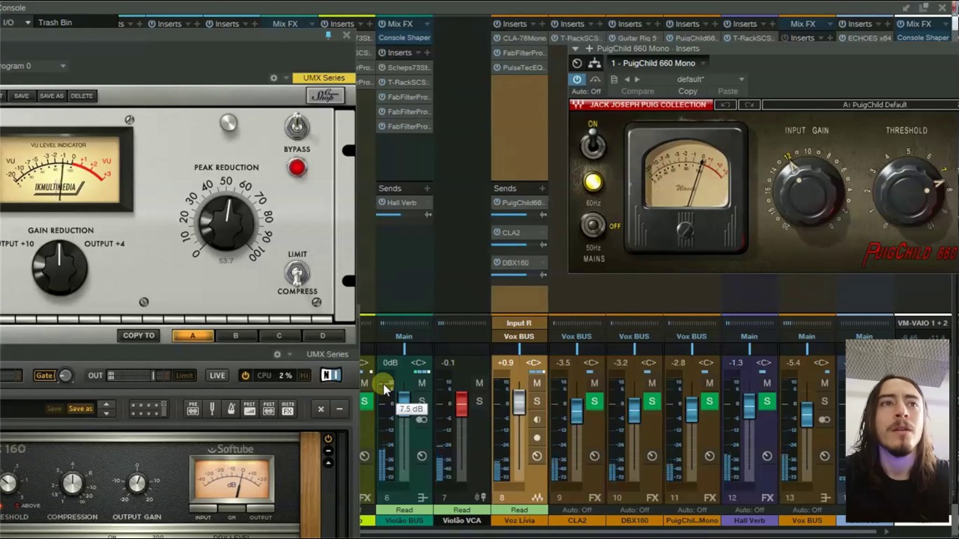Select compressor preset slot D
This screenshot has width=959, height=539.
tap(322, 335)
